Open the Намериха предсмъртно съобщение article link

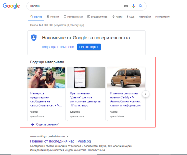tap(46, 99)
